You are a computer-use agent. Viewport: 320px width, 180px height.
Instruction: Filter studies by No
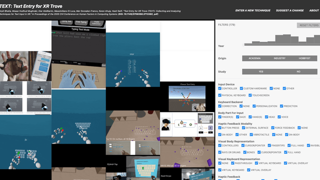(298, 71)
